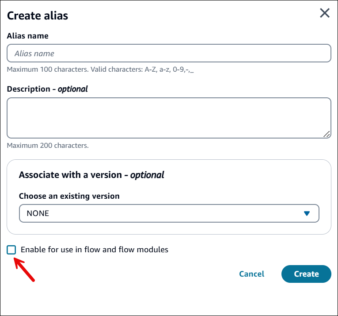The image size is (338, 316).
Task: Click the Description box resize handle
Action: (327, 134)
